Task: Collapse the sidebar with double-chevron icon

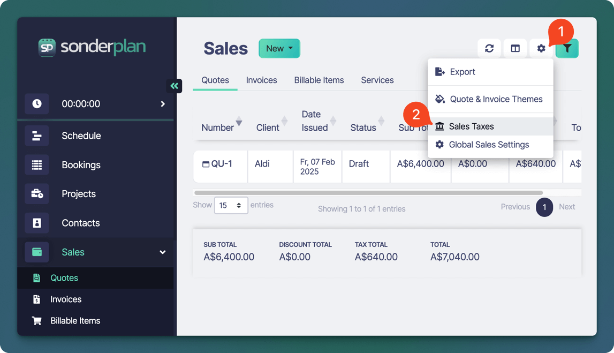Action: pos(175,86)
